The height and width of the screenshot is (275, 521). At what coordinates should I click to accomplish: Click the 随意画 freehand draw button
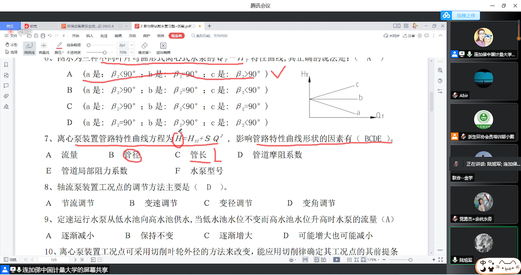point(177,36)
